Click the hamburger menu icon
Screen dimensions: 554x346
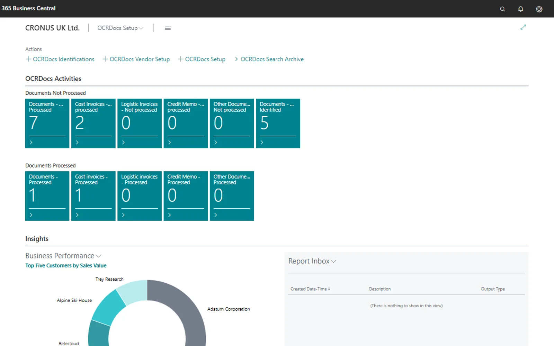pyautogui.click(x=168, y=28)
